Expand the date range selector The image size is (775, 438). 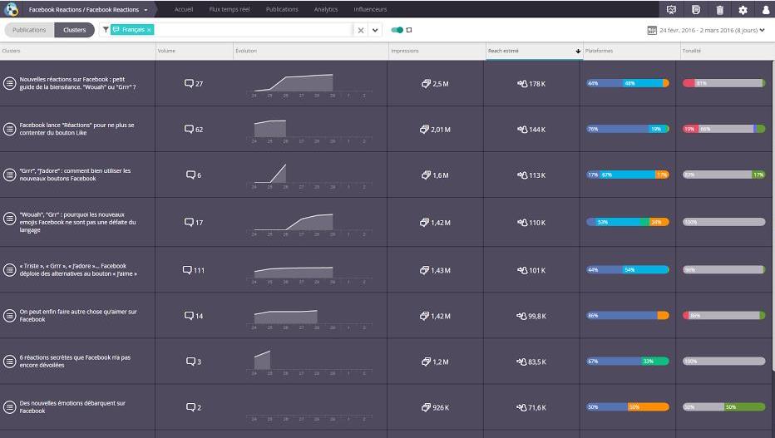763,30
